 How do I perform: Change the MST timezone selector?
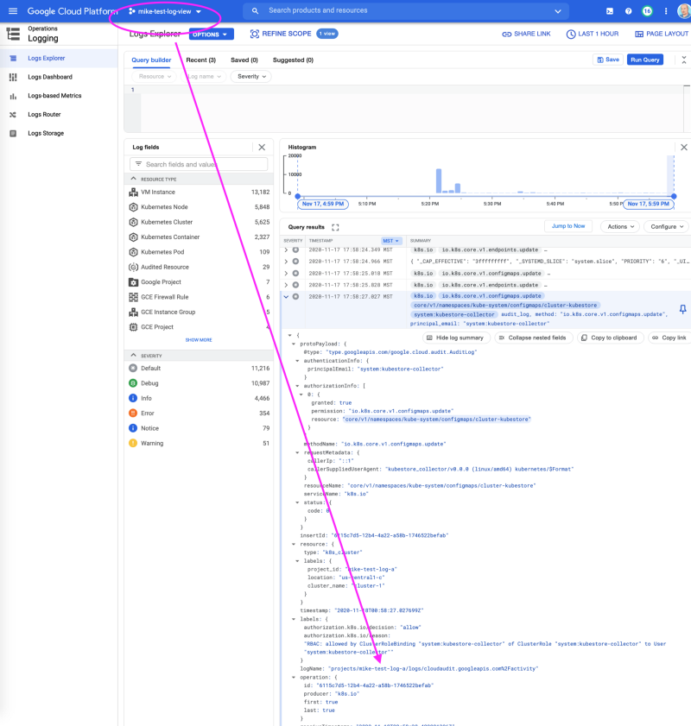click(x=390, y=241)
